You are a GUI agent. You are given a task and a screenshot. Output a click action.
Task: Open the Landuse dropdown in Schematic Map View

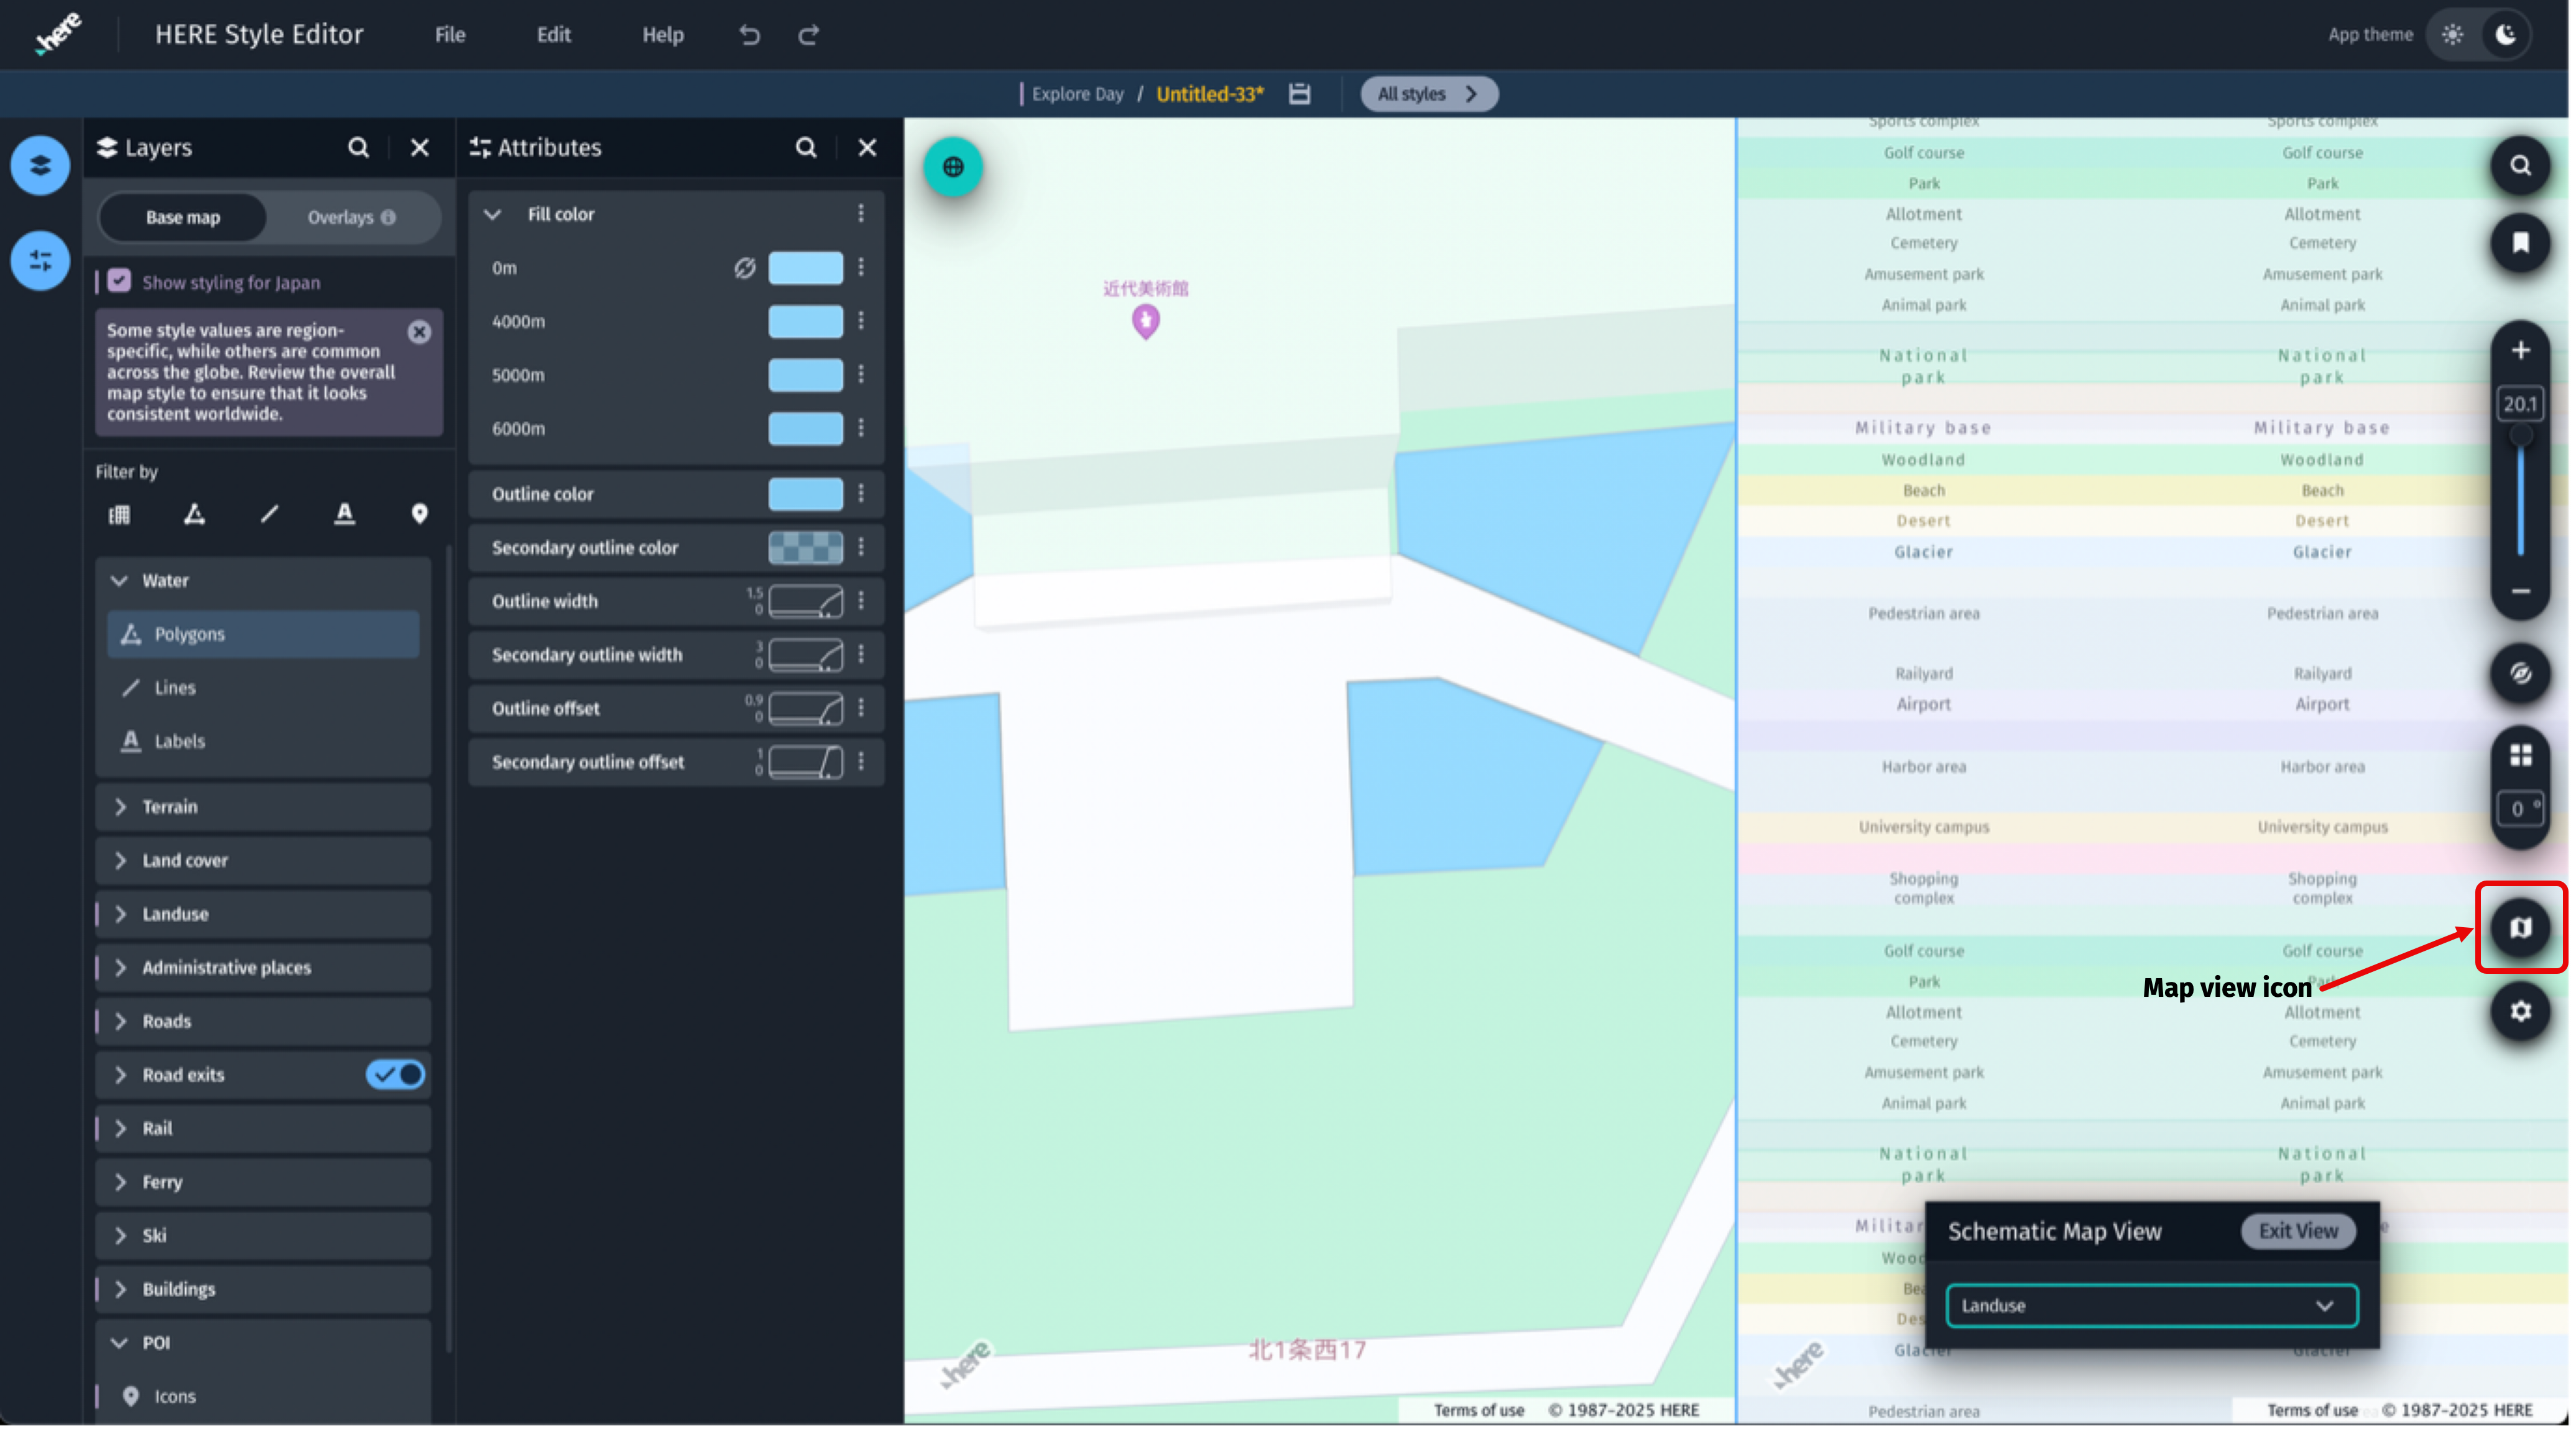[2150, 1305]
